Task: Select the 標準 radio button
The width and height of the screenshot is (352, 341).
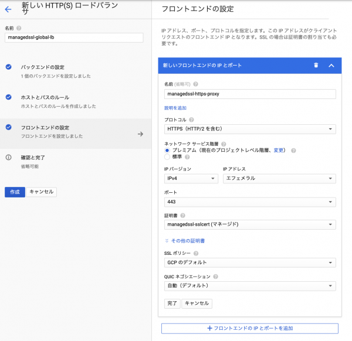Action: pos(167,157)
